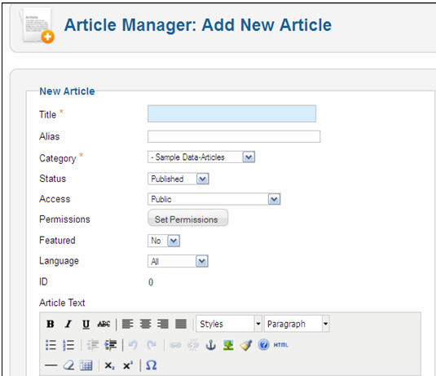Insert image tree icon
Viewport: 436px width, 376px height.
pyautogui.click(x=228, y=345)
